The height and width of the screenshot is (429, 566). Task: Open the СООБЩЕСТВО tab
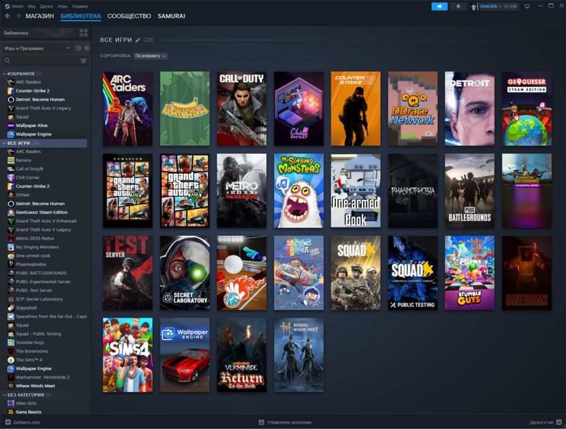coord(129,16)
